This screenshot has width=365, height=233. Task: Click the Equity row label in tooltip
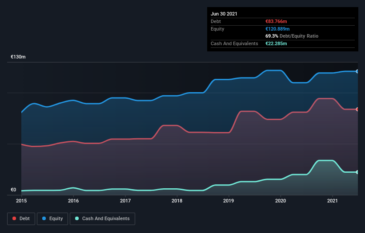(217, 29)
